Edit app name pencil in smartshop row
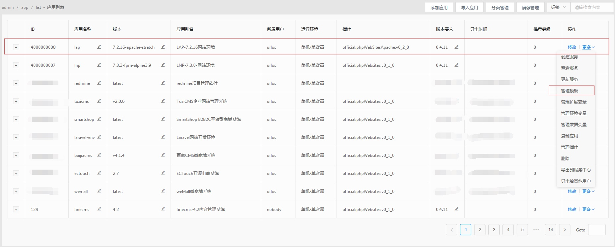 tap(99, 119)
